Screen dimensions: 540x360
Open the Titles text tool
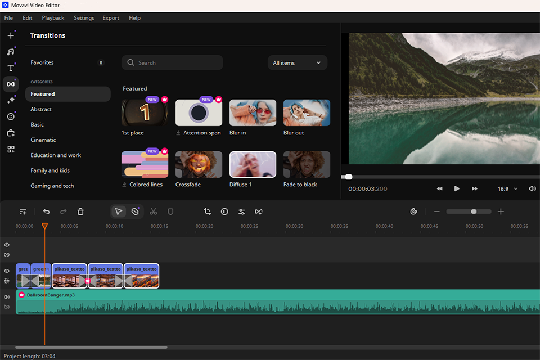pyautogui.click(x=11, y=68)
